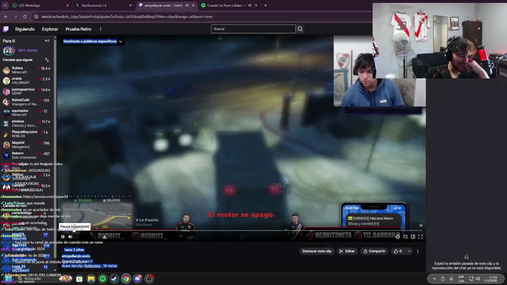Mute the clip volume speaker icon

(70, 237)
